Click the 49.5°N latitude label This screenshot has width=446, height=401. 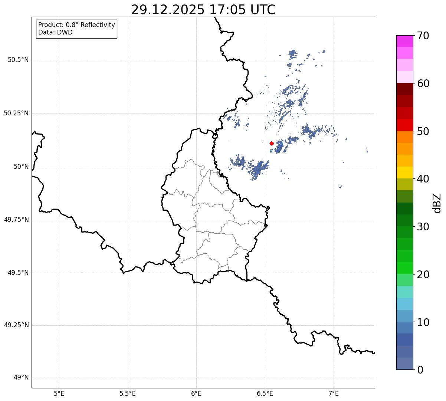(x=18, y=273)
